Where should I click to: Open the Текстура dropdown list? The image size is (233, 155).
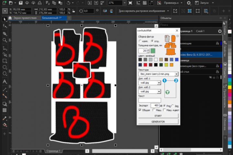tap(176, 74)
